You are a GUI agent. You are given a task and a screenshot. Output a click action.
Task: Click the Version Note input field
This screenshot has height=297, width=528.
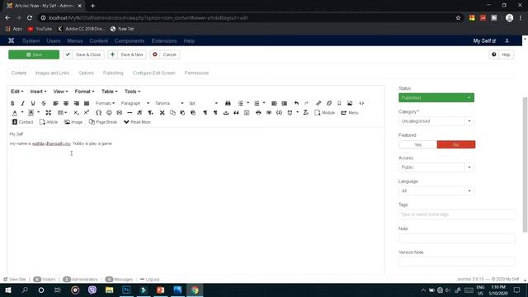click(457, 262)
